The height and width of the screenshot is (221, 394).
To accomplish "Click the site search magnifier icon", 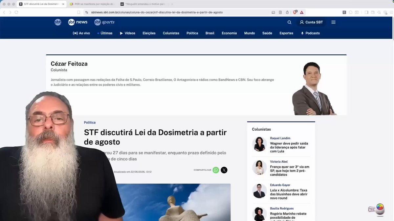I will click(289, 22).
